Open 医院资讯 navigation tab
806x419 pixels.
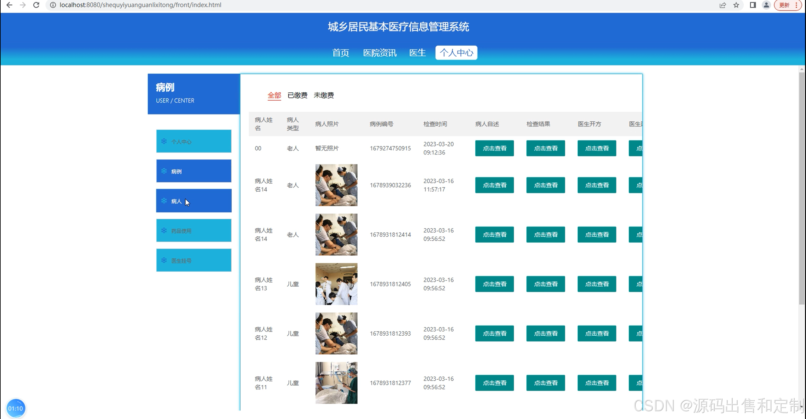(x=379, y=53)
